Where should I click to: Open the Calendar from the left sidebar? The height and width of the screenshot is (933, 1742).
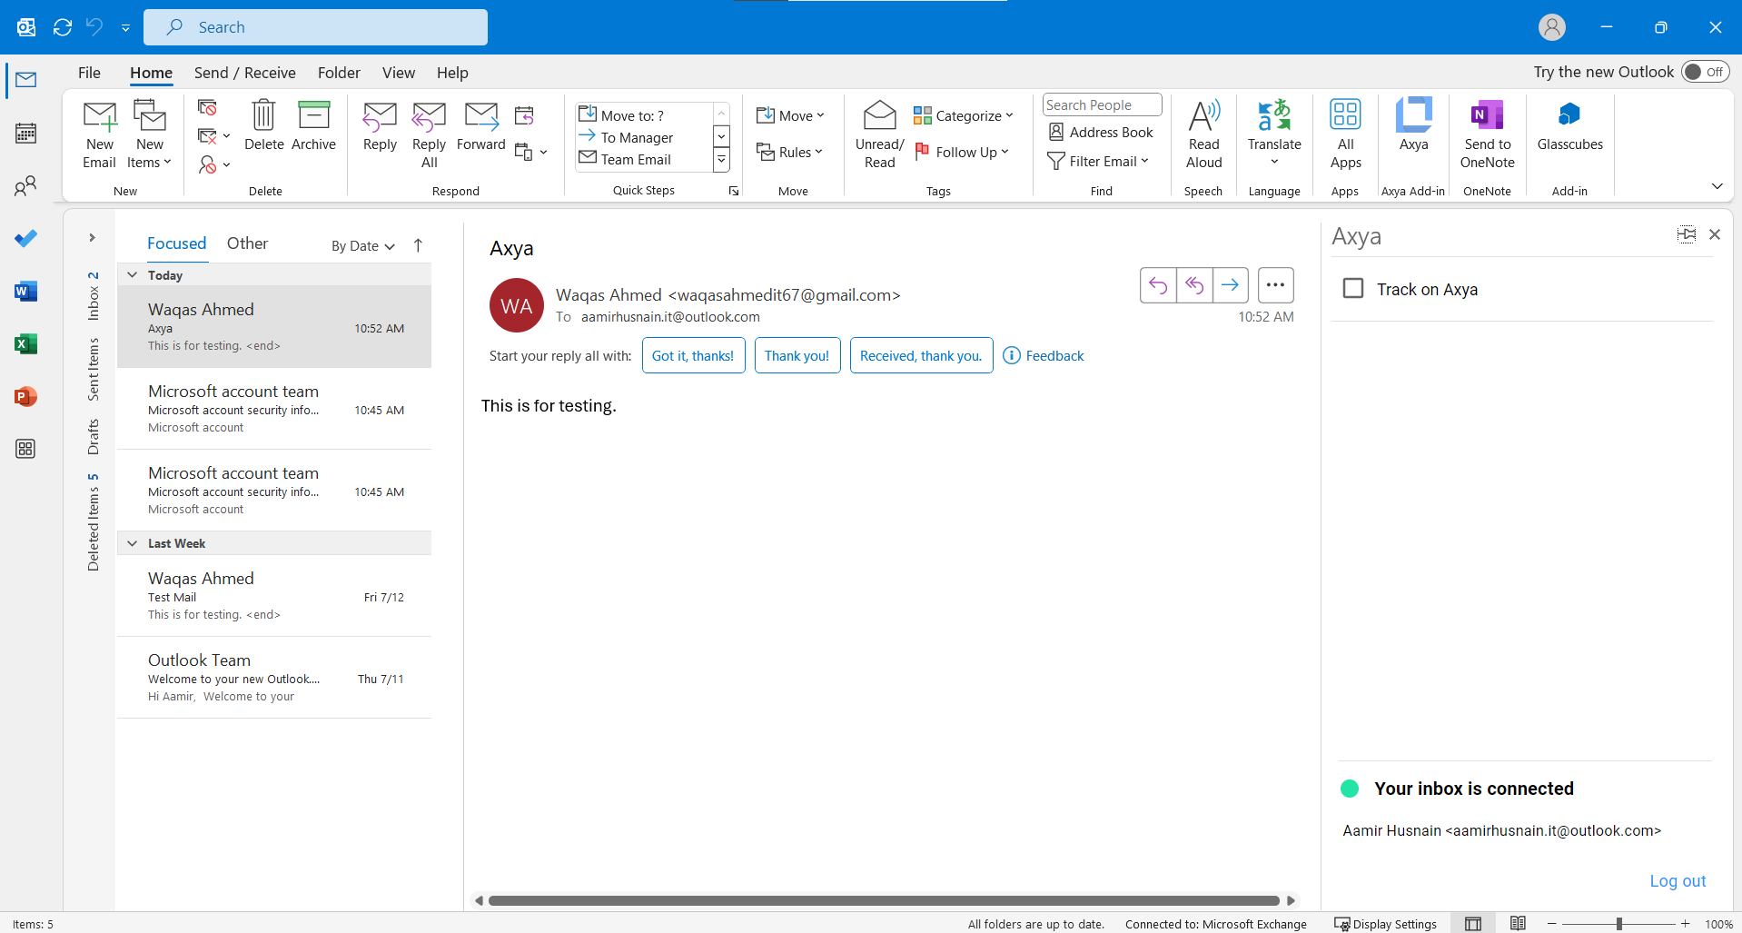pos(25,132)
